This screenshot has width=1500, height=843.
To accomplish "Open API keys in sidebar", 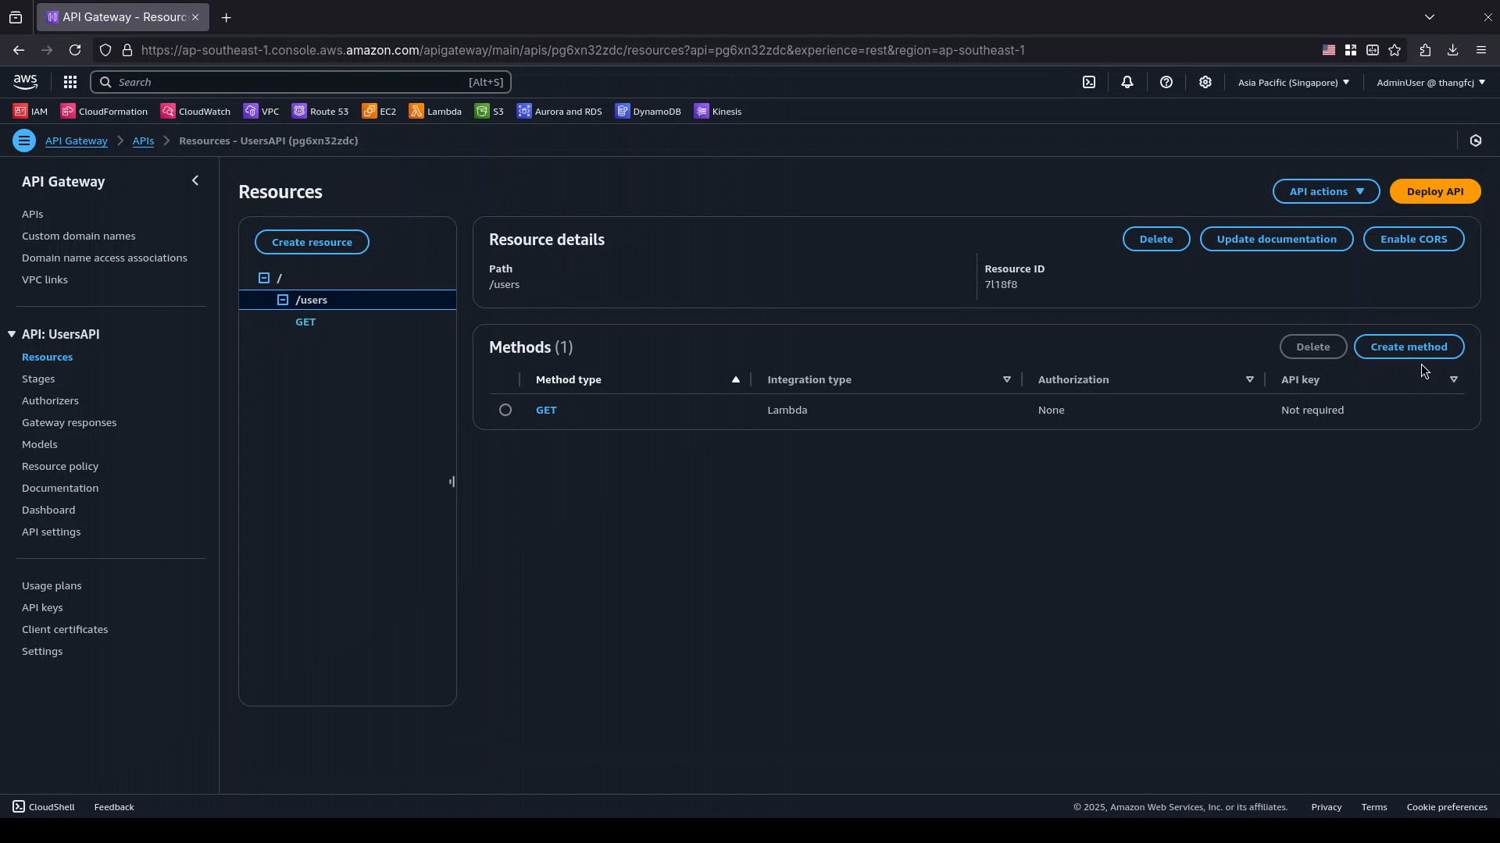I will coord(42,608).
